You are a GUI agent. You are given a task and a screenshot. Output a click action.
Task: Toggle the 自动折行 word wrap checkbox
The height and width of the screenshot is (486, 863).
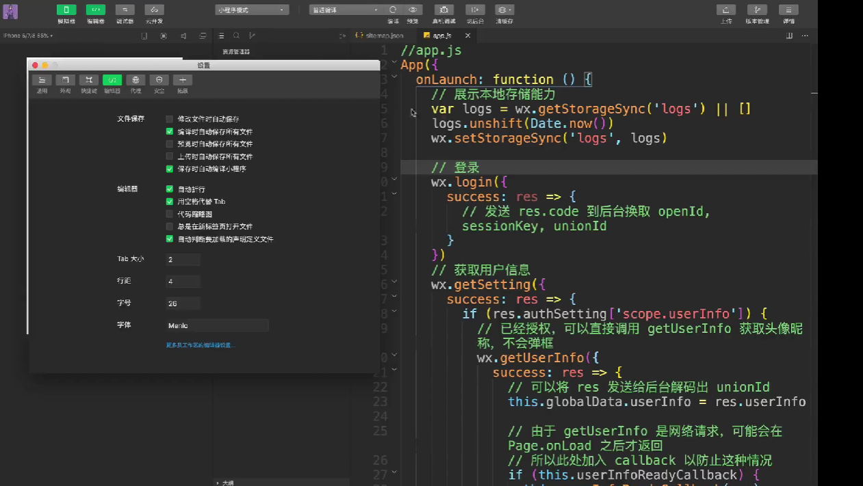(x=170, y=189)
